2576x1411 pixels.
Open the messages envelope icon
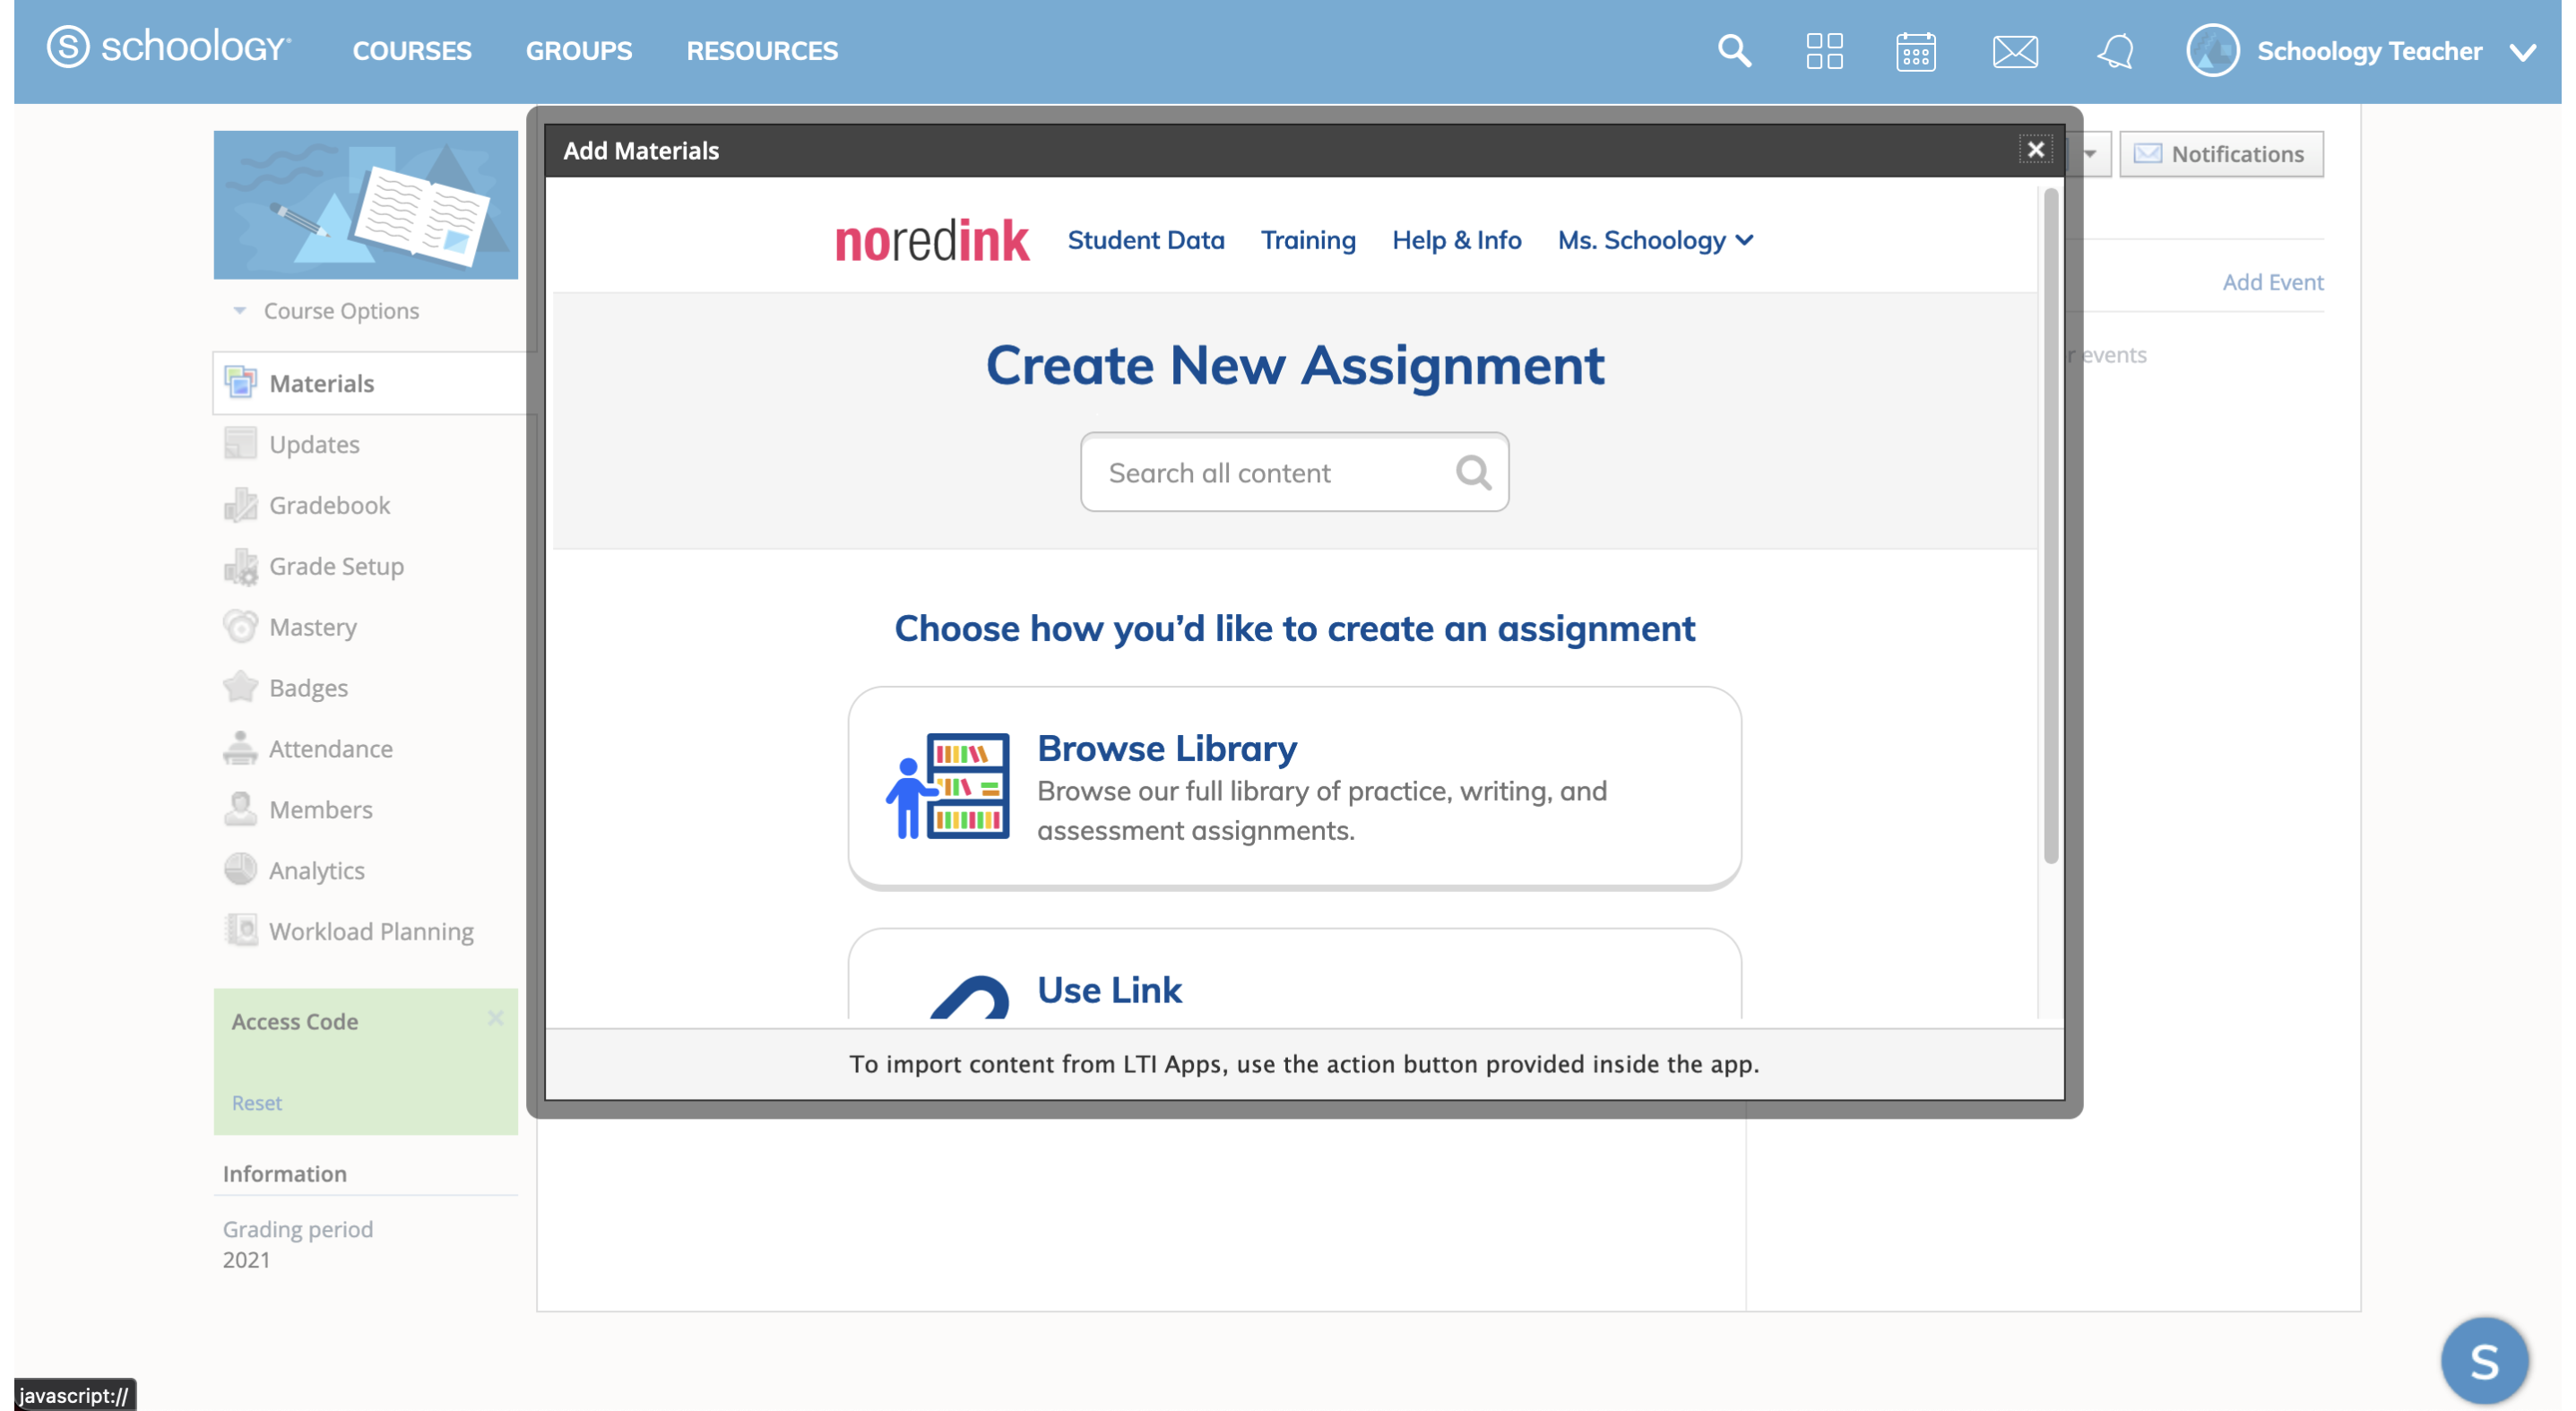(2014, 51)
